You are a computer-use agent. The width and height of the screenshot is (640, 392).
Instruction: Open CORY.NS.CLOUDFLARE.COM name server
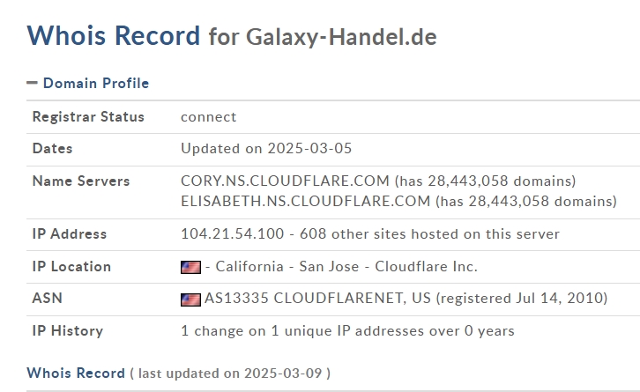pyautogui.click(x=285, y=181)
